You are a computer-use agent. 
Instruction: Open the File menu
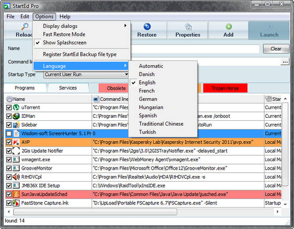point(10,16)
